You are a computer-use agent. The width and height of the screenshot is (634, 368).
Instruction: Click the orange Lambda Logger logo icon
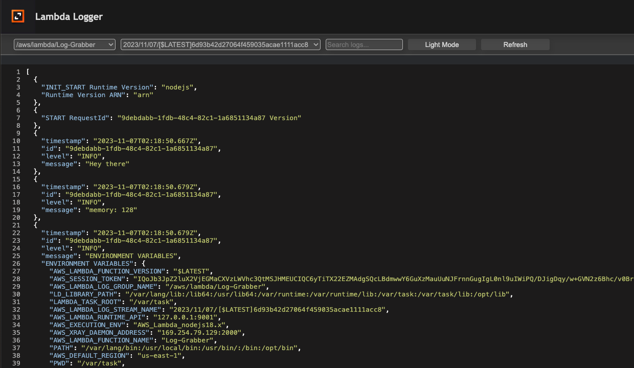(x=18, y=16)
